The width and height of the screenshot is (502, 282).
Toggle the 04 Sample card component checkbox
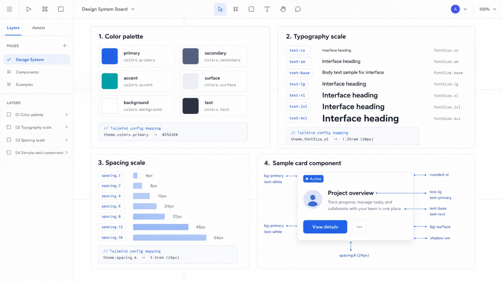pyautogui.click(x=9, y=153)
